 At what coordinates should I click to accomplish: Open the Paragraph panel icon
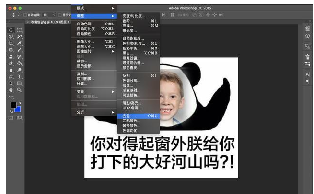coord(307,82)
